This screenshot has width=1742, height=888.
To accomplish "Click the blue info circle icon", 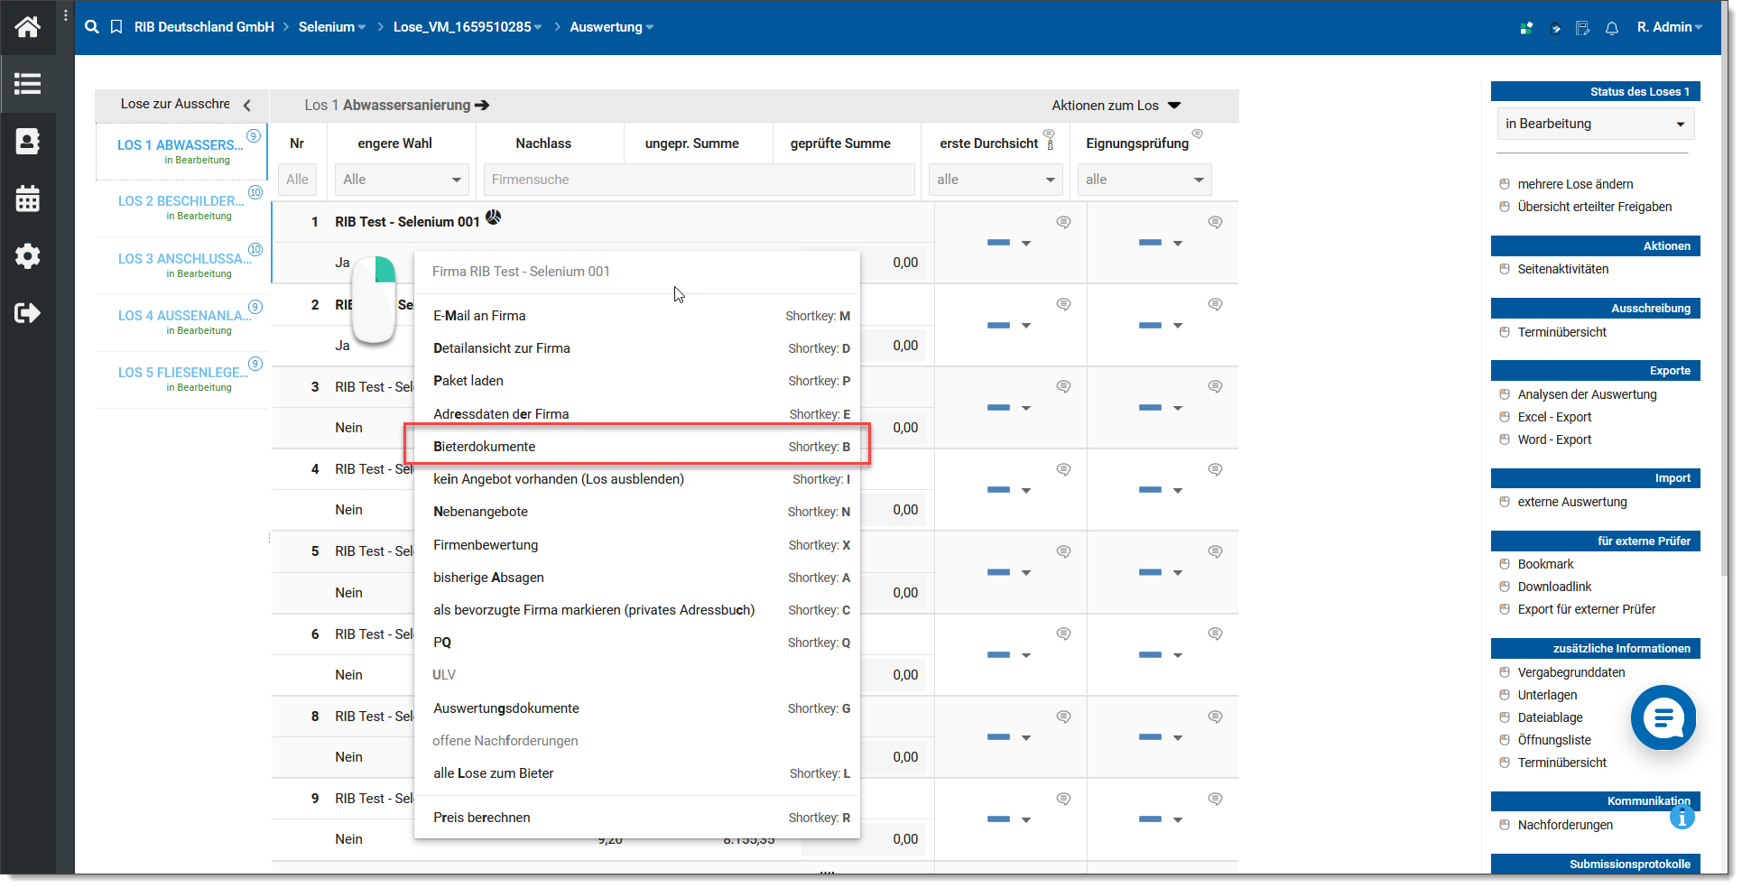I will [x=1682, y=817].
